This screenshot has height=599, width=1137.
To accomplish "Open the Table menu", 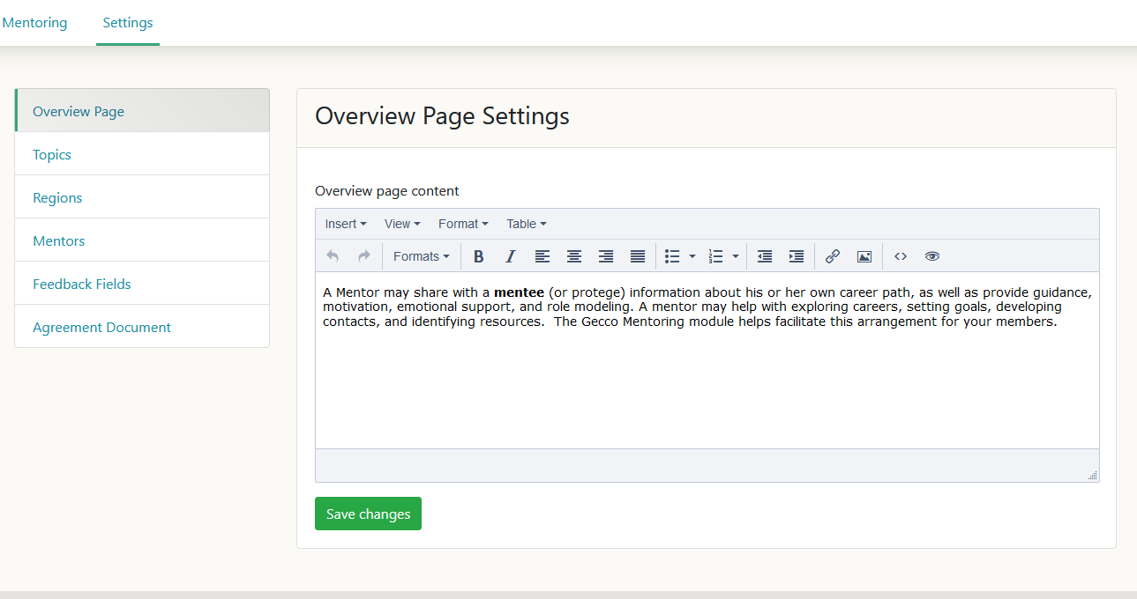I will point(526,224).
